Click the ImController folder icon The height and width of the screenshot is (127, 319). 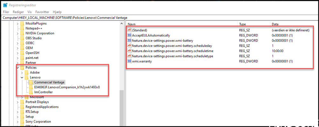click(x=31, y=92)
